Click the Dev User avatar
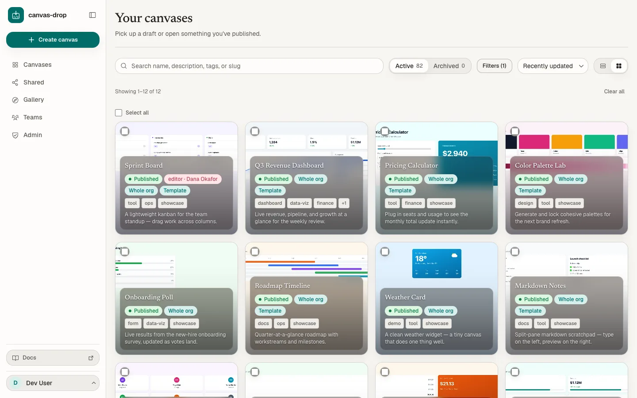Viewport: 637px width, 398px height. [x=15, y=383]
